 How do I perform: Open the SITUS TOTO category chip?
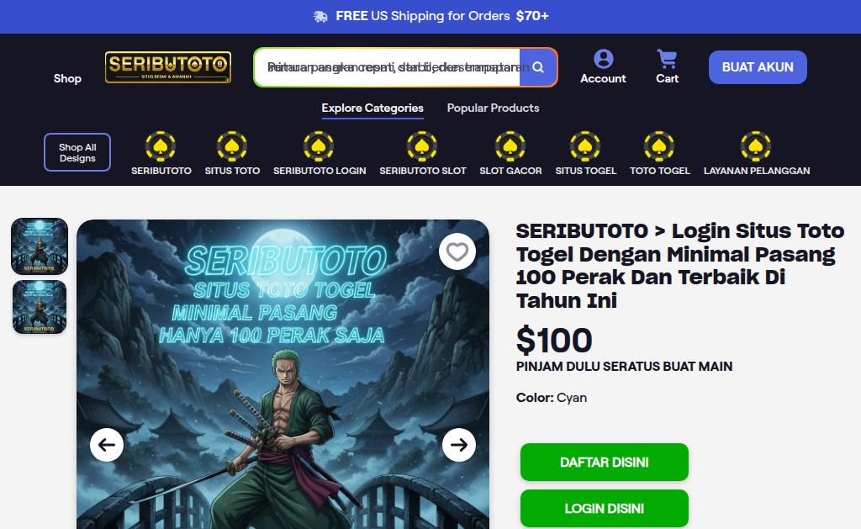point(232,154)
